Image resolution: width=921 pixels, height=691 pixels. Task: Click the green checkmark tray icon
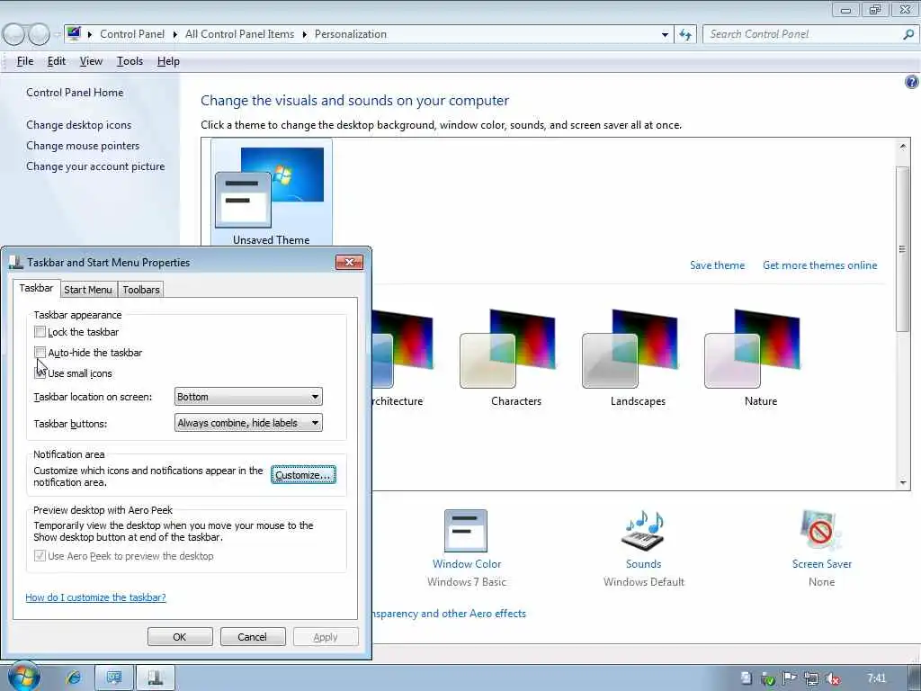pyautogui.click(x=768, y=678)
